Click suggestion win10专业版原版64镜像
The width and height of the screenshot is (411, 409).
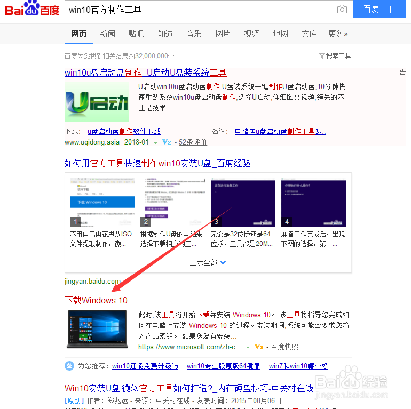(x=223, y=366)
